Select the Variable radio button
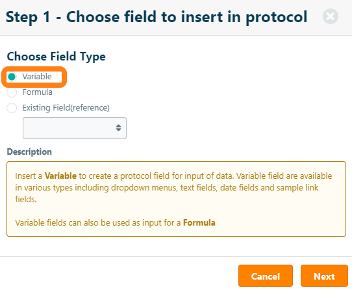The width and height of the screenshot is (352, 290). point(12,77)
